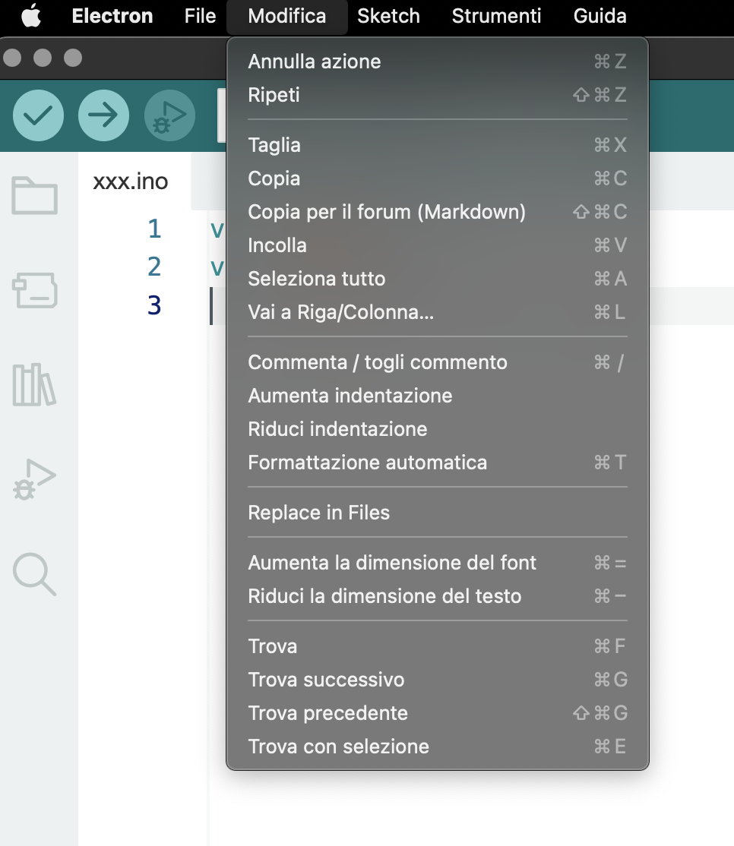Choose Annulla azione
Viewport: 734px width, 846px height.
pos(438,62)
